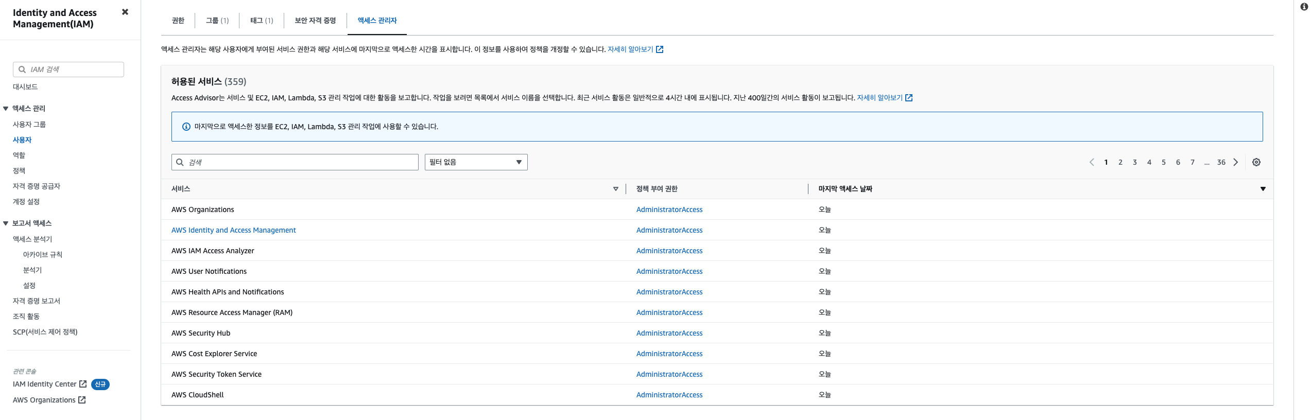Open the AWS Organizations console link
1311x420 pixels.
(44, 400)
